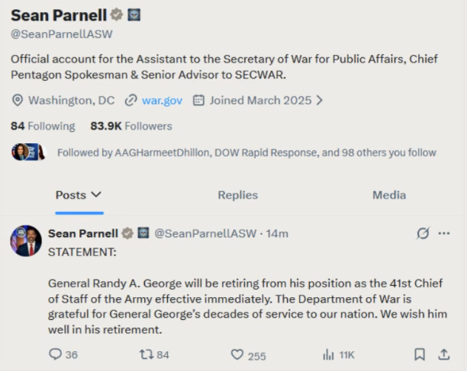
Task: Repost the General George statement
Action: [145, 354]
